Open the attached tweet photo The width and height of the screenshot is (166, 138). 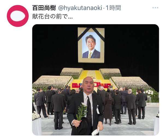point(96,80)
